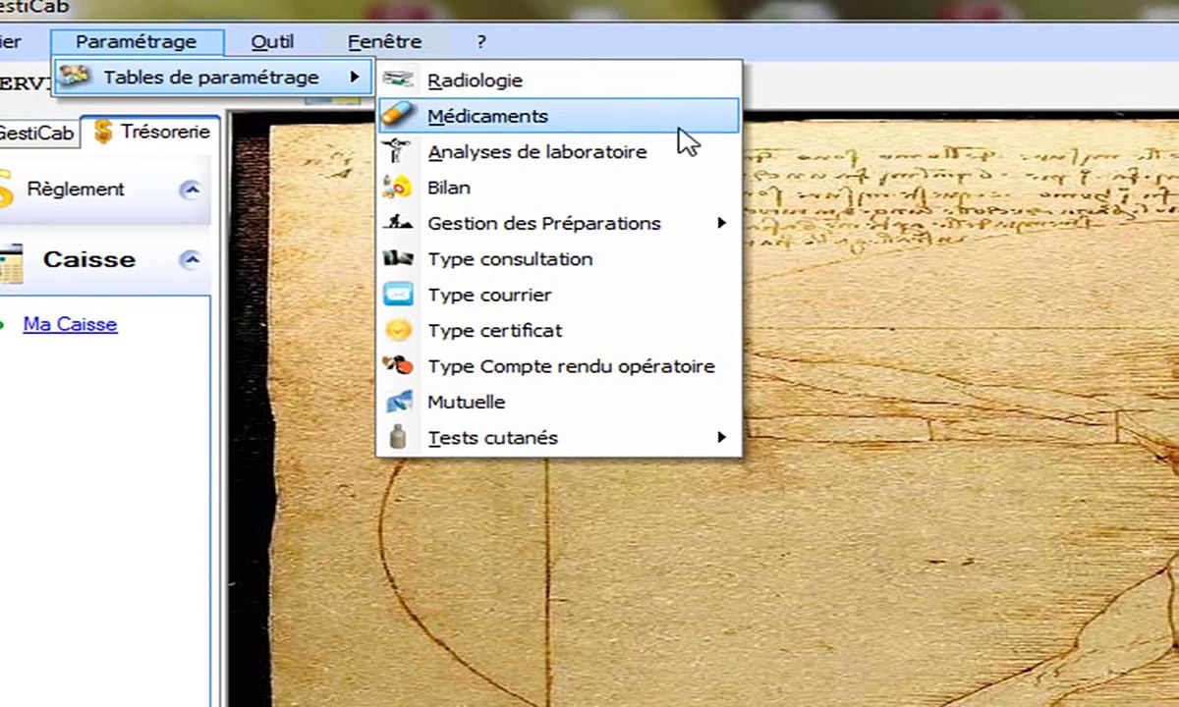Open Tests cutanés entry
The height and width of the screenshot is (707, 1179).
(x=559, y=438)
